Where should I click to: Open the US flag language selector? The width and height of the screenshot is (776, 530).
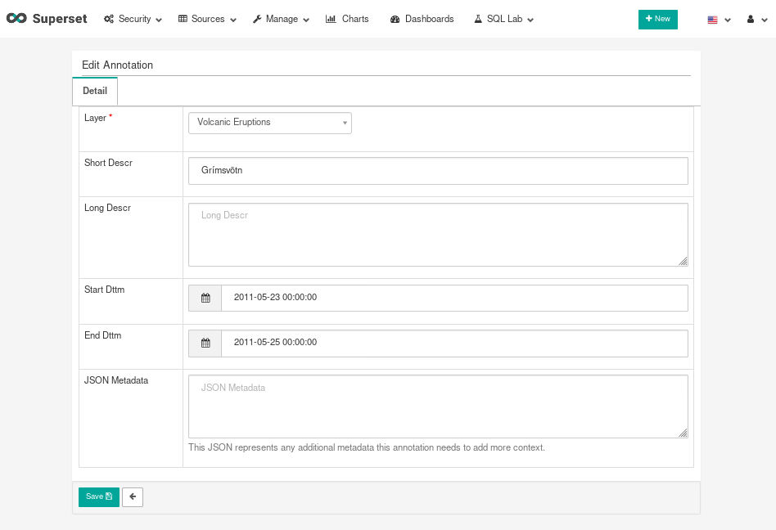(718, 20)
